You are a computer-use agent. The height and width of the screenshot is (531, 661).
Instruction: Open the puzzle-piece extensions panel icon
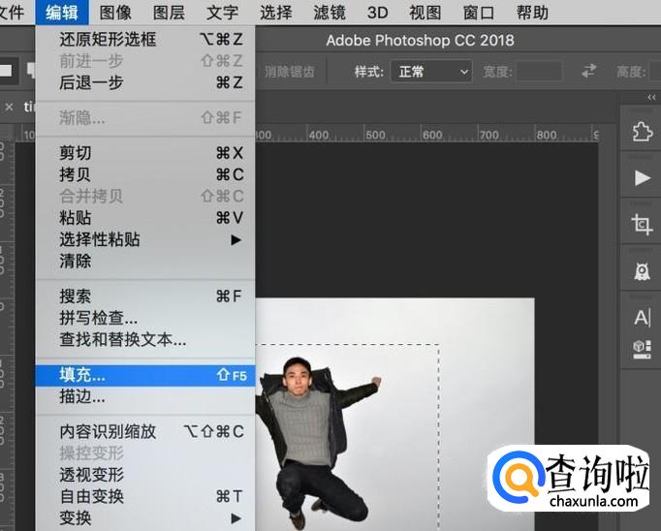tap(642, 132)
